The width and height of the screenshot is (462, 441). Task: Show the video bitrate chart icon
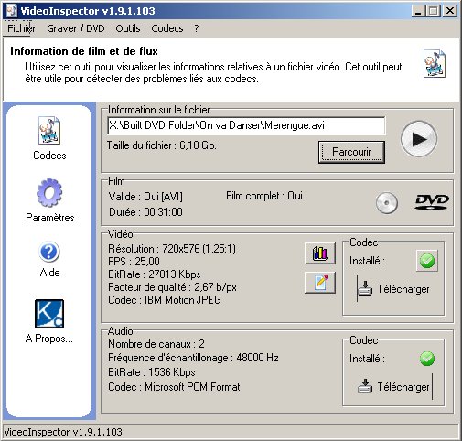click(320, 253)
